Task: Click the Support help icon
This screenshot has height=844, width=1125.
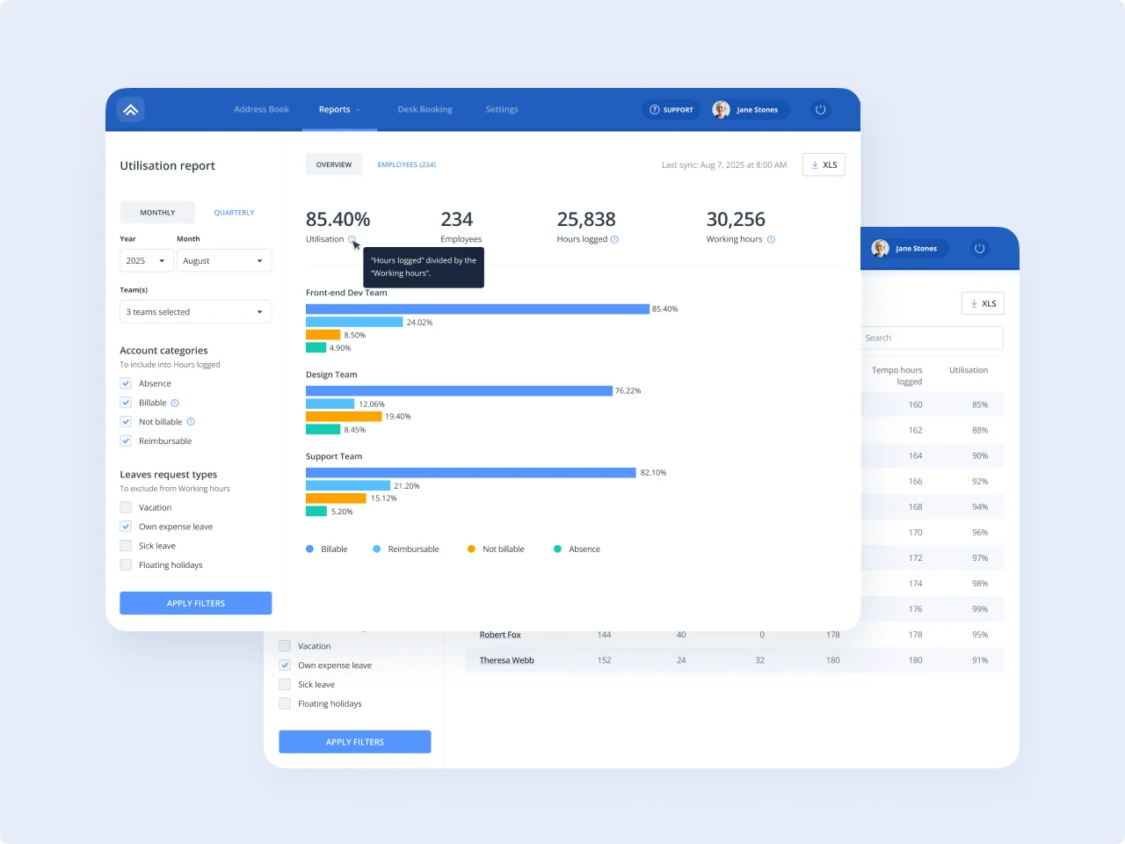Action: click(655, 109)
